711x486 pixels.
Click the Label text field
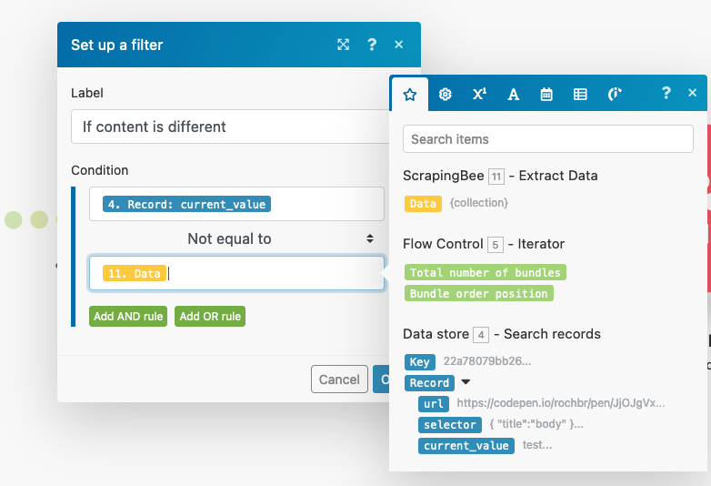coord(232,127)
